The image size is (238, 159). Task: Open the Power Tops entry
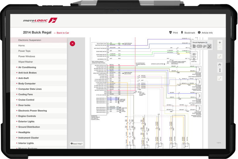click(39, 51)
